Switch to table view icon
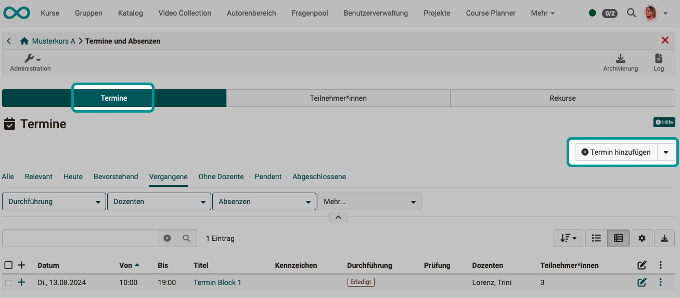 click(x=619, y=238)
